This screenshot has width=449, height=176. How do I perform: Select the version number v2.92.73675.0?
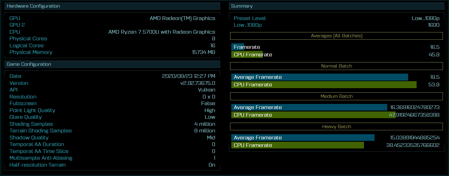(198, 83)
